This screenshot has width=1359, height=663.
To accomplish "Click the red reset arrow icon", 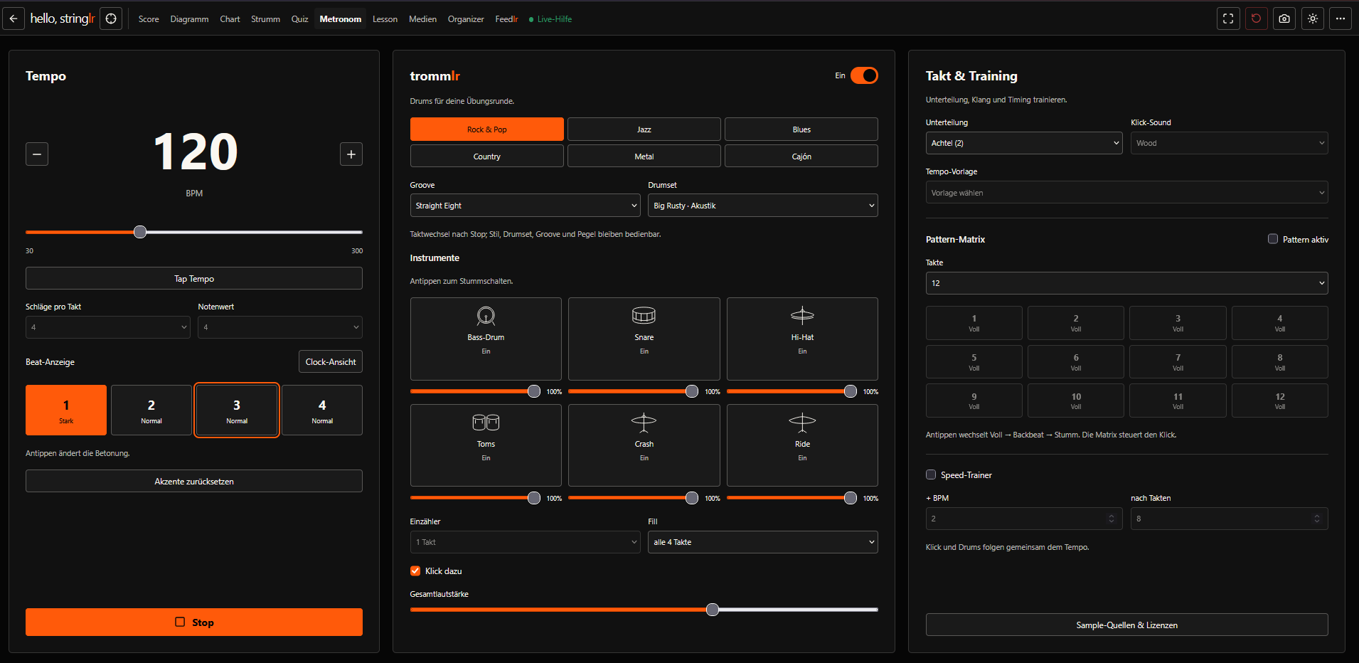I will coord(1257,18).
